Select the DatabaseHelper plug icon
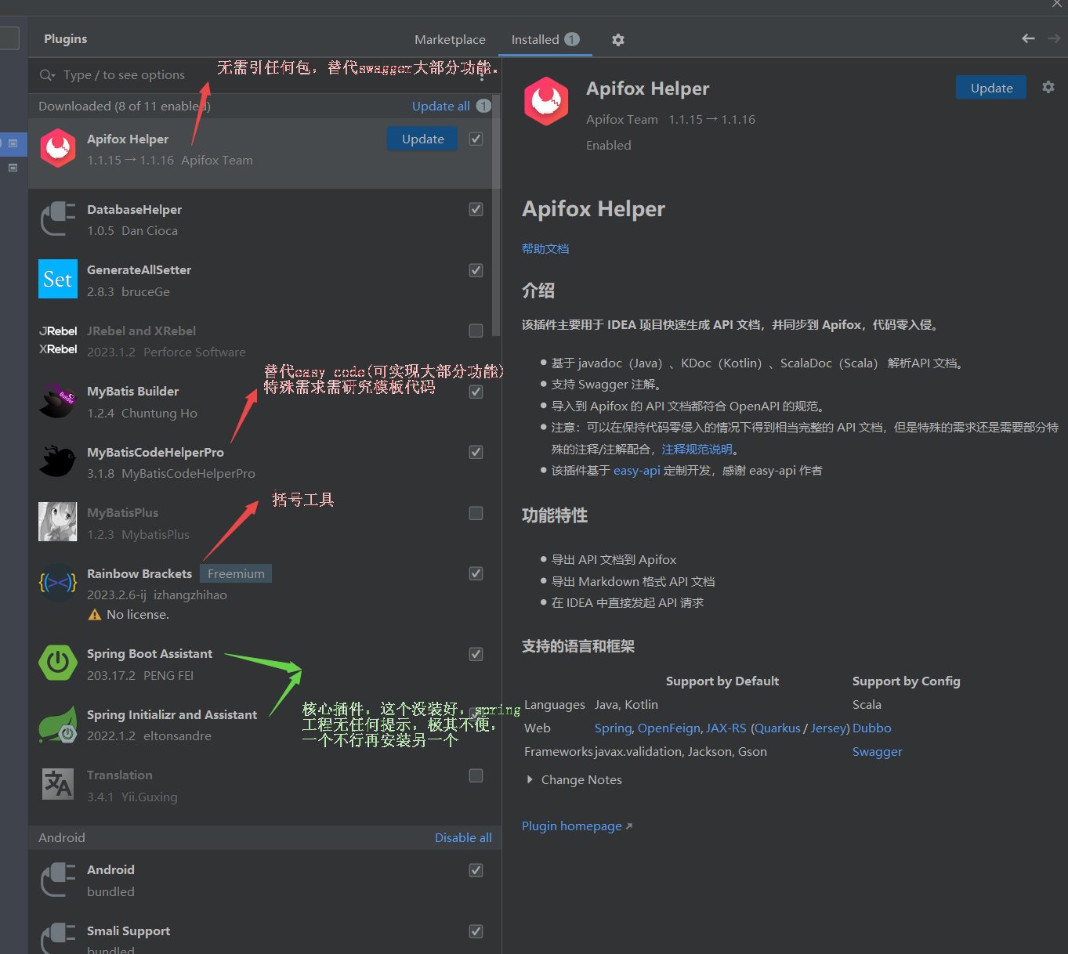This screenshot has width=1068, height=954. coord(58,219)
